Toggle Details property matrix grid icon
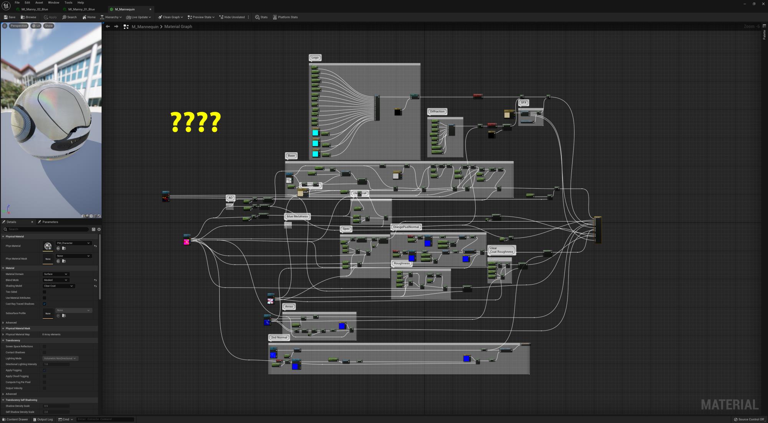Viewport: 768px width, 423px height. coord(93,229)
